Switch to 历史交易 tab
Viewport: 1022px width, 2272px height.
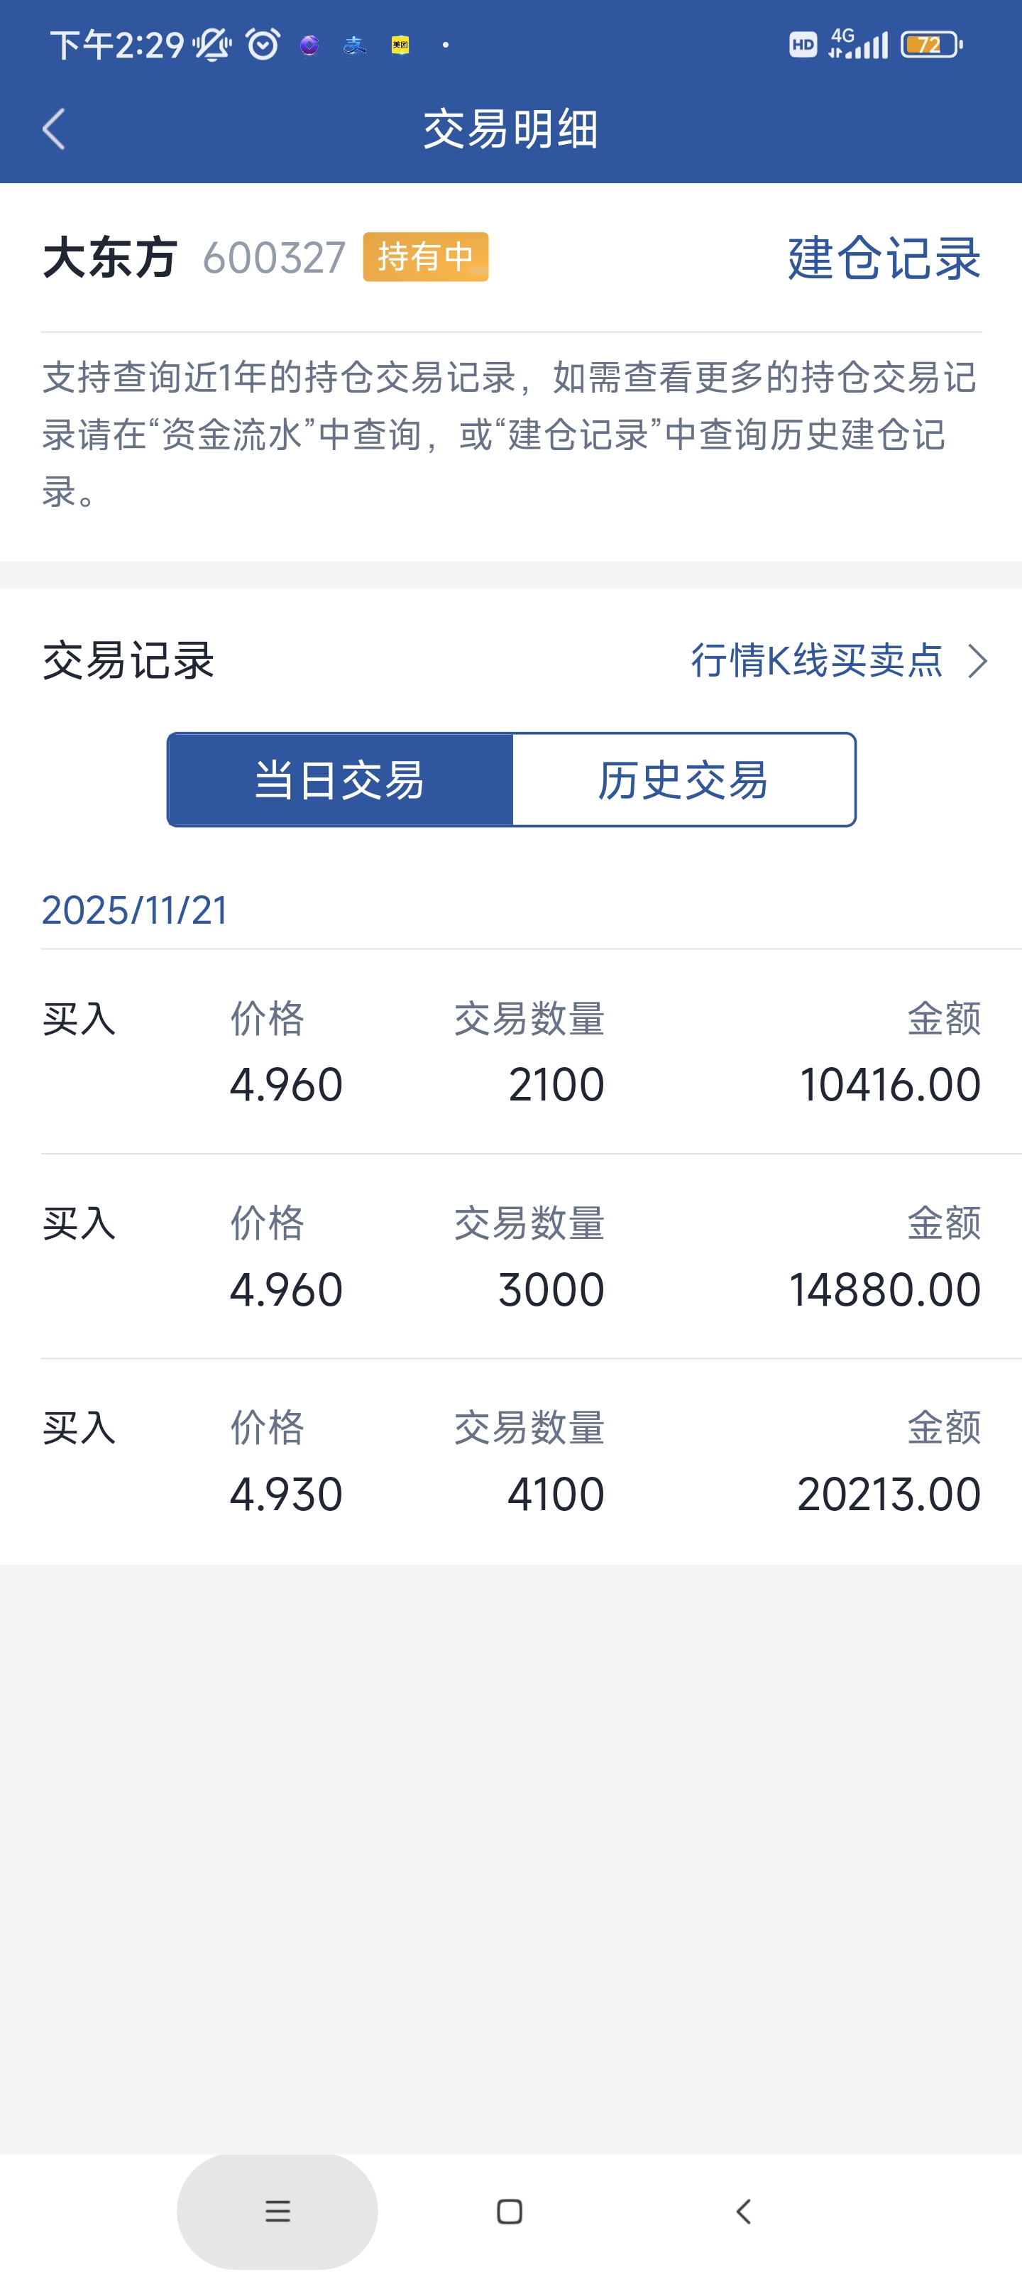click(683, 780)
